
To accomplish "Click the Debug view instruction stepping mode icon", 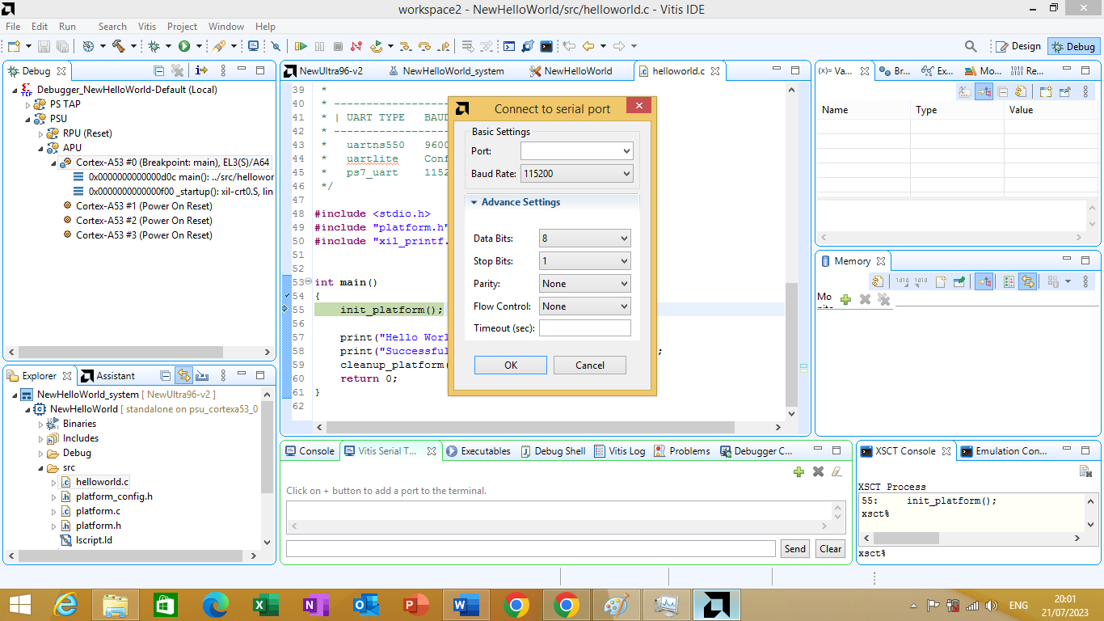I will coord(202,70).
